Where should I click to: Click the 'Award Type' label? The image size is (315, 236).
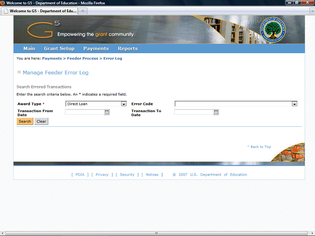pos(30,104)
